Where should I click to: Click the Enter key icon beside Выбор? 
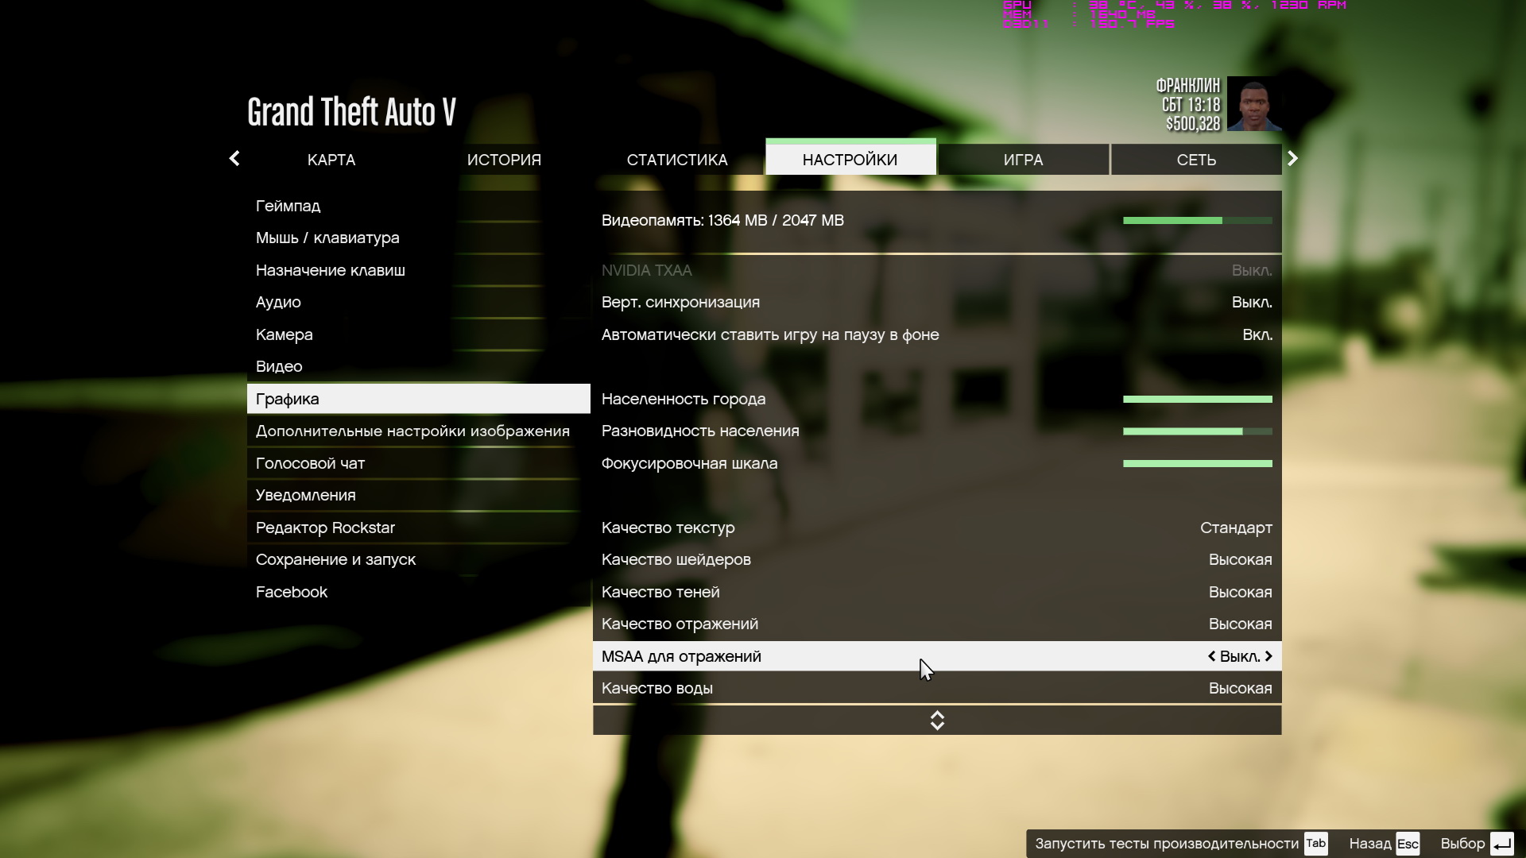pos(1501,844)
